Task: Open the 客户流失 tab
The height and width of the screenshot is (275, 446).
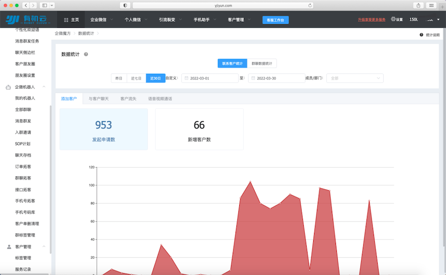Action: pos(128,98)
